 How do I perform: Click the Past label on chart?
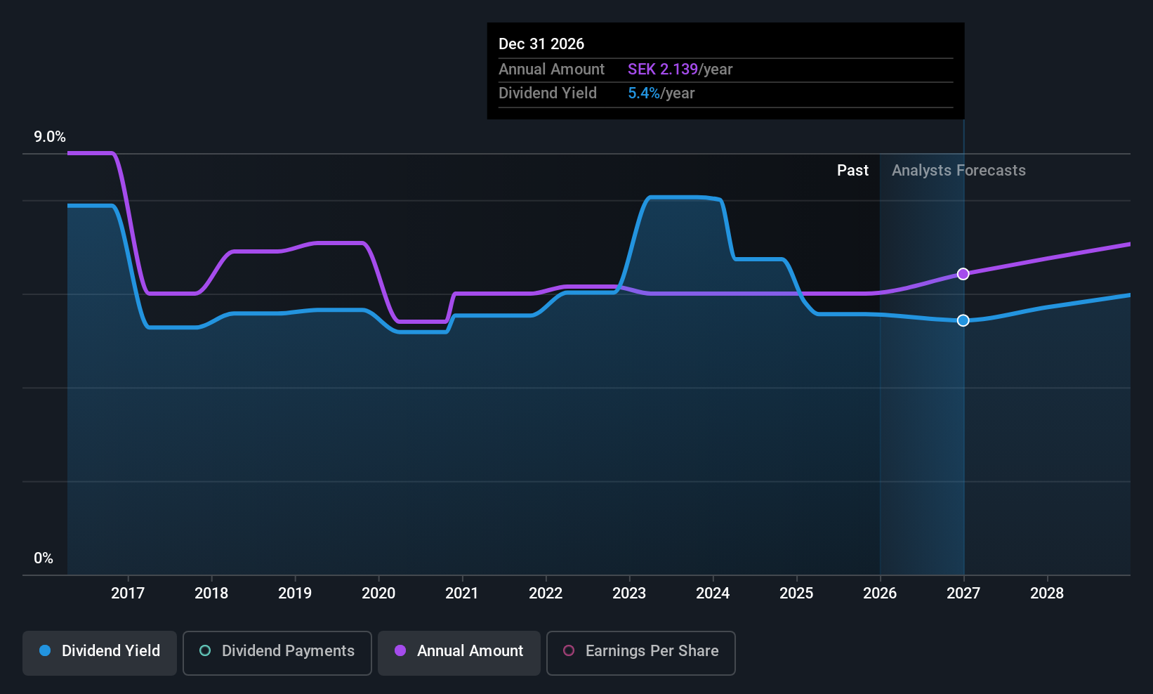tap(852, 171)
